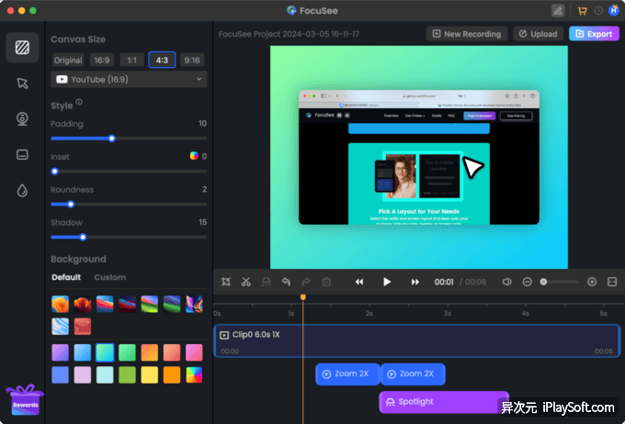
Task: Fast forward the playback
Action: coord(415,282)
